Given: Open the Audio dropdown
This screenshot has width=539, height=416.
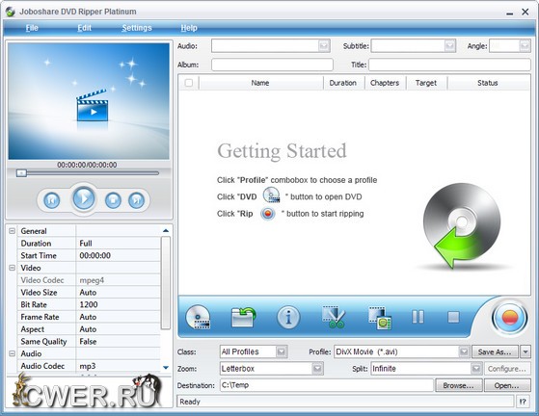Looking at the screenshot, I should click(x=323, y=45).
